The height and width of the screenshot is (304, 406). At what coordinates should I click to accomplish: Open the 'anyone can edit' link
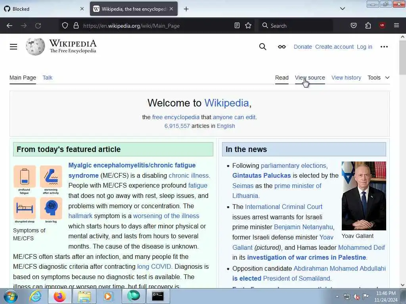(234, 117)
